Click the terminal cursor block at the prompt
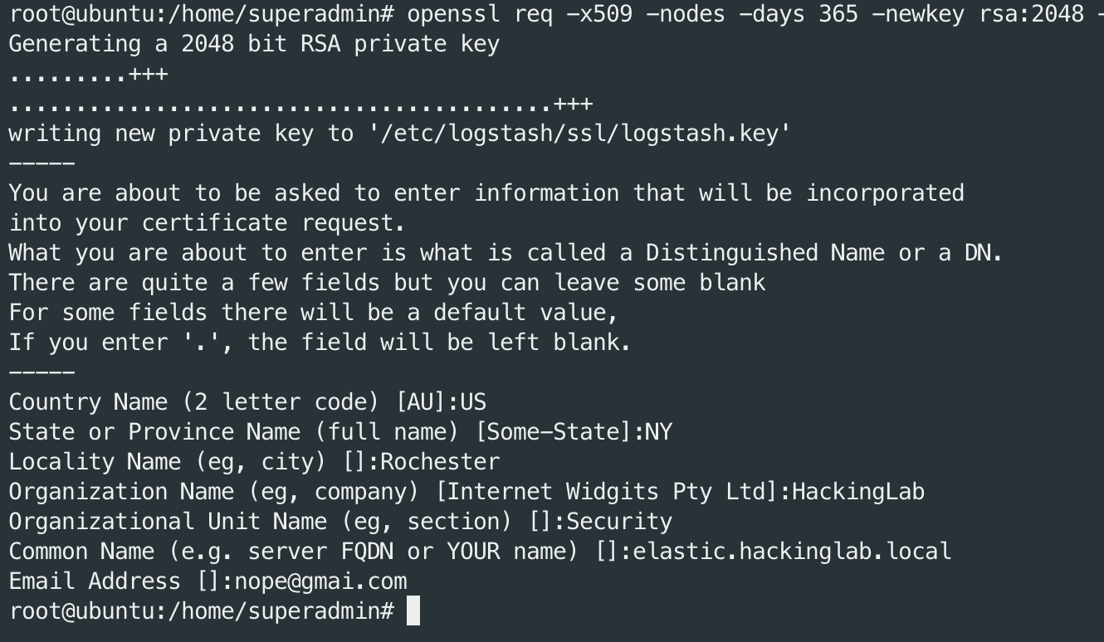 (413, 611)
